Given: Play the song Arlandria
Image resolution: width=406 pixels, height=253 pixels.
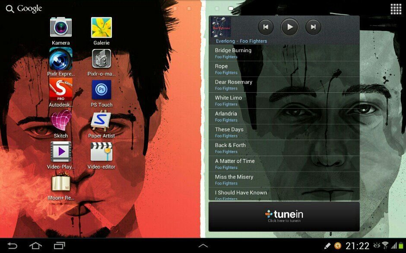Looking at the screenshot, I should [284, 116].
